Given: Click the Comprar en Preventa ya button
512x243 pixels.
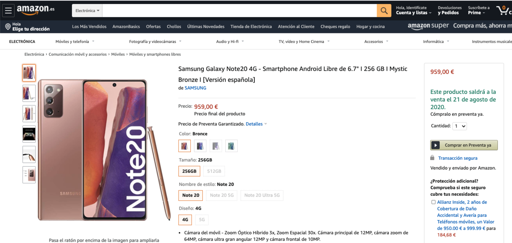Looking at the screenshot, I should pos(464,145).
